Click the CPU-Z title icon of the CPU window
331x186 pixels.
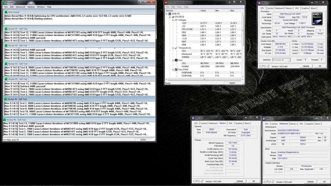(x=259, y=3)
